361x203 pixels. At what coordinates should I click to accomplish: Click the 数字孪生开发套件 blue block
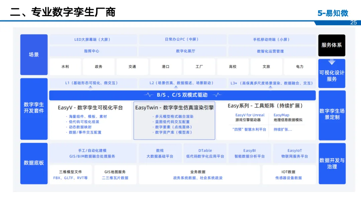tap(34, 109)
